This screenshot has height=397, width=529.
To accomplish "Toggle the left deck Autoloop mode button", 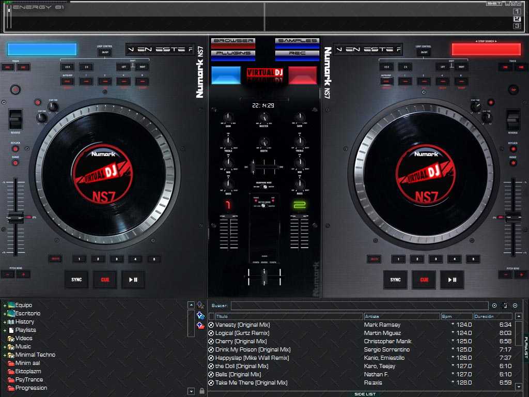I will [68, 81].
